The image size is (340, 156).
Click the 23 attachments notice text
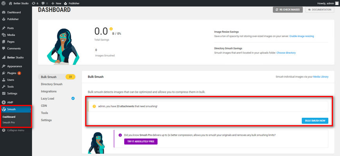(x=128, y=106)
